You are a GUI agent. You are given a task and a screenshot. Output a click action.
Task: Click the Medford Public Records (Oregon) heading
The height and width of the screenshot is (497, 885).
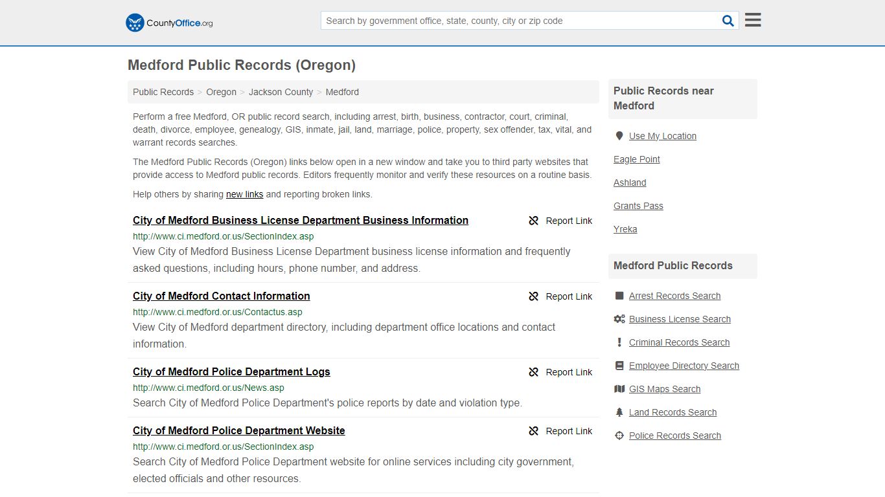[242, 65]
